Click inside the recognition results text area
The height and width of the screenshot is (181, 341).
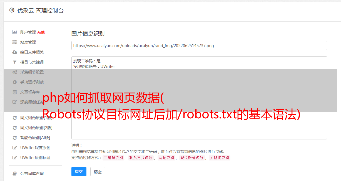[x=199, y=98]
